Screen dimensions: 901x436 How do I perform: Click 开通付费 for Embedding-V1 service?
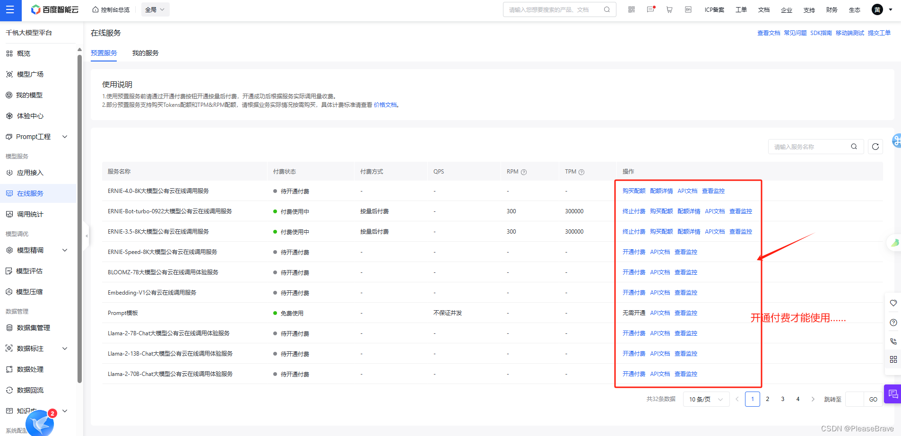point(634,293)
